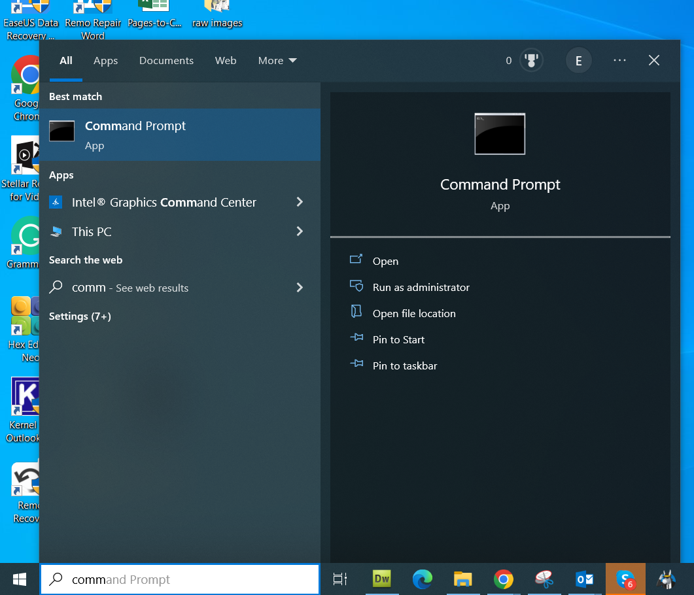Select EaseUS Data Recovery desktop shortcut
The image size is (694, 595).
(x=31, y=21)
